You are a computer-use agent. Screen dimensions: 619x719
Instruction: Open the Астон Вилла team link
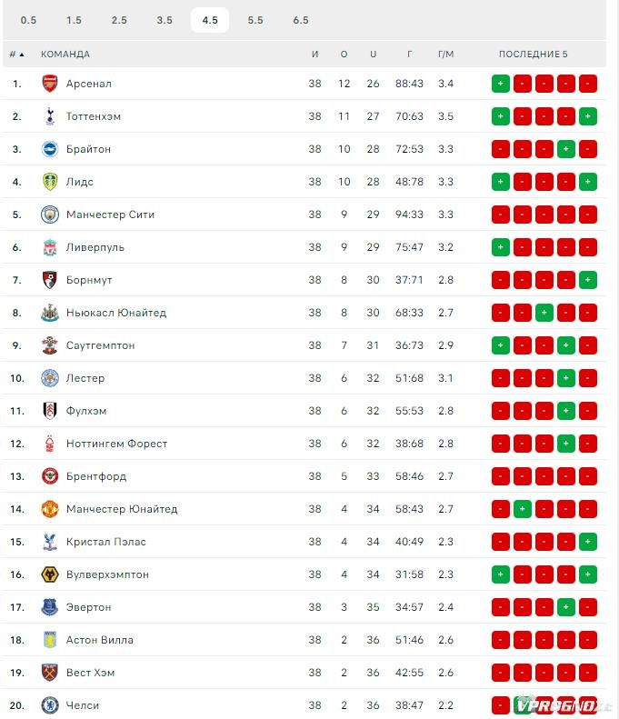(99, 640)
